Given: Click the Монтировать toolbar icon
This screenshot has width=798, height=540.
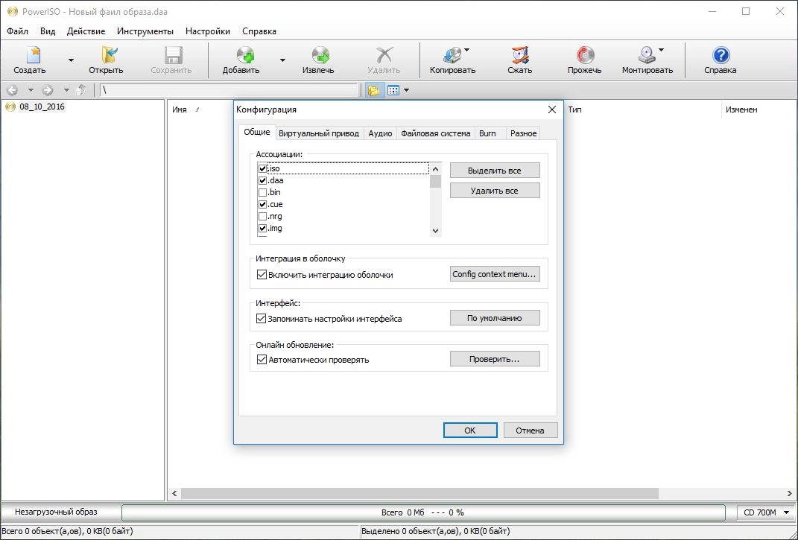Looking at the screenshot, I should [x=646, y=55].
